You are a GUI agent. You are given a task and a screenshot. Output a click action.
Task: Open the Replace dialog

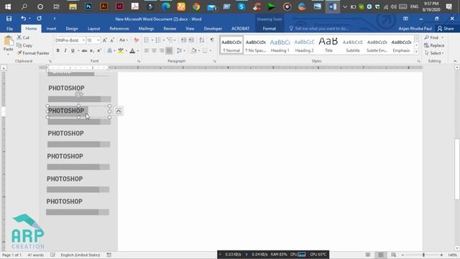[x=434, y=45]
